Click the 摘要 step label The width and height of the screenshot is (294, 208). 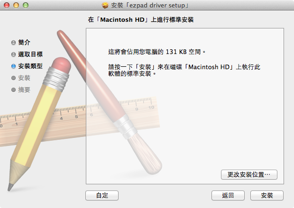pyautogui.click(x=24, y=90)
